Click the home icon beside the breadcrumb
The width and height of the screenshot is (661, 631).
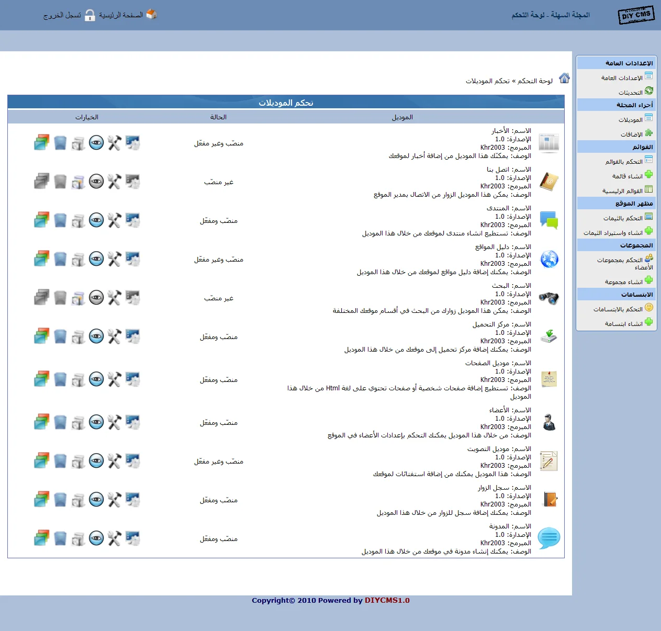[564, 78]
